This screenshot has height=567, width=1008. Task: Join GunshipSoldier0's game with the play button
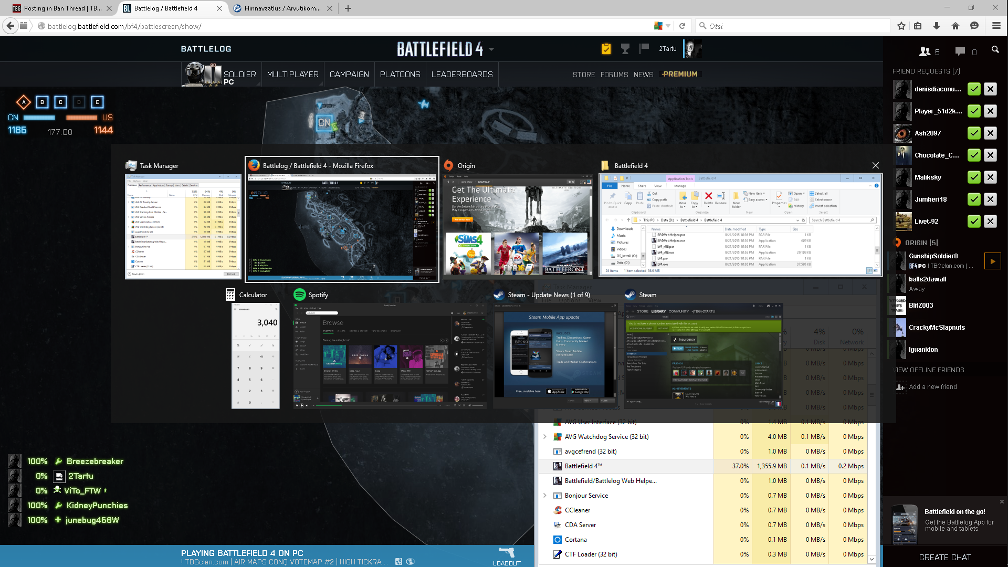point(992,261)
